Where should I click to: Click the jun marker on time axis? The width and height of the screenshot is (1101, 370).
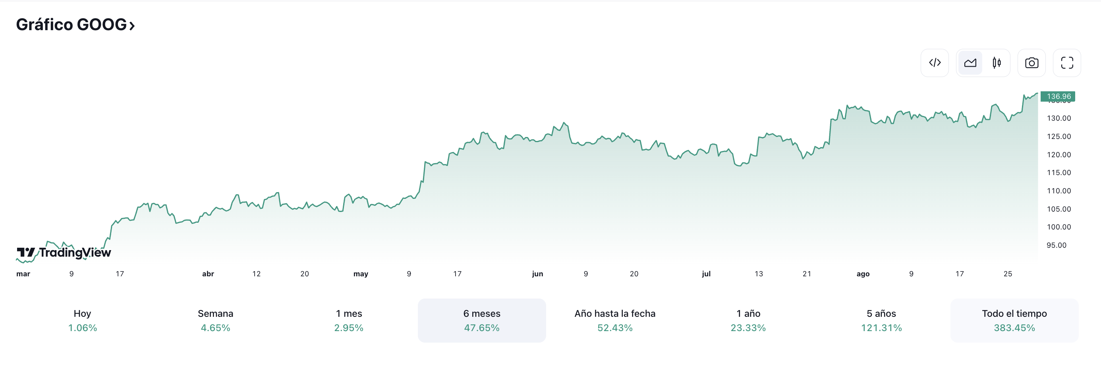point(537,274)
